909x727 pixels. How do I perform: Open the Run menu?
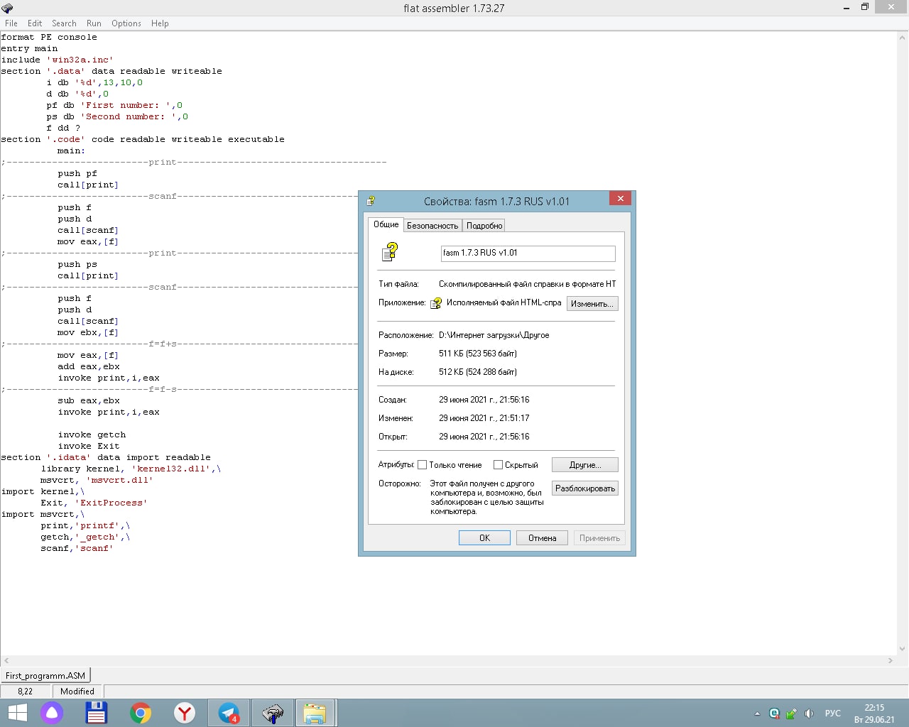[x=94, y=23]
